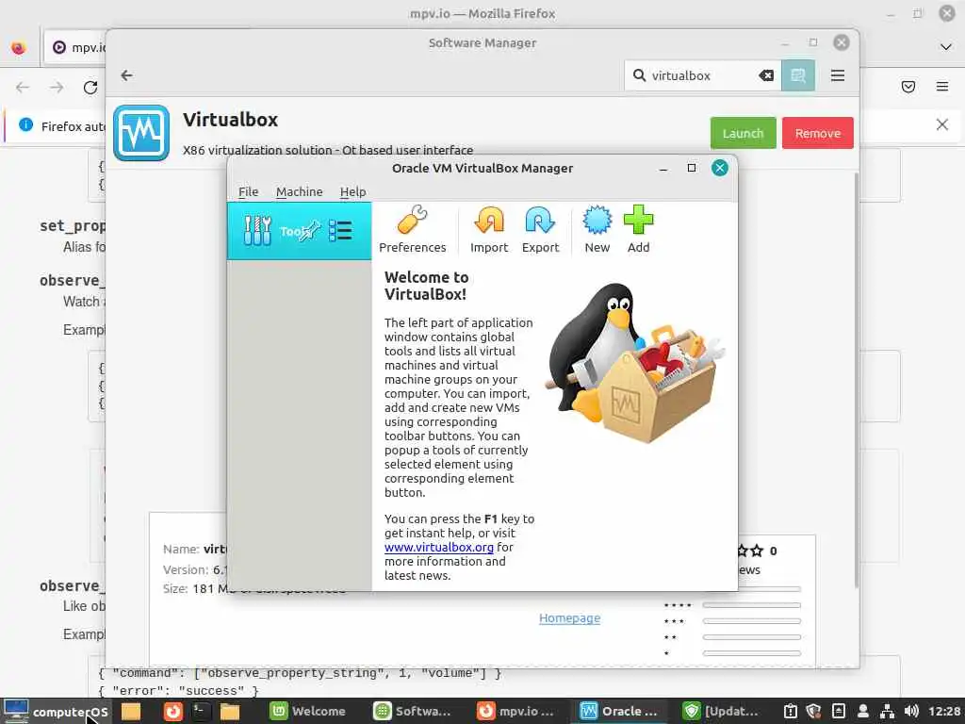Click the pin icon next to Tools
The image size is (965, 724).
click(x=311, y=230)
